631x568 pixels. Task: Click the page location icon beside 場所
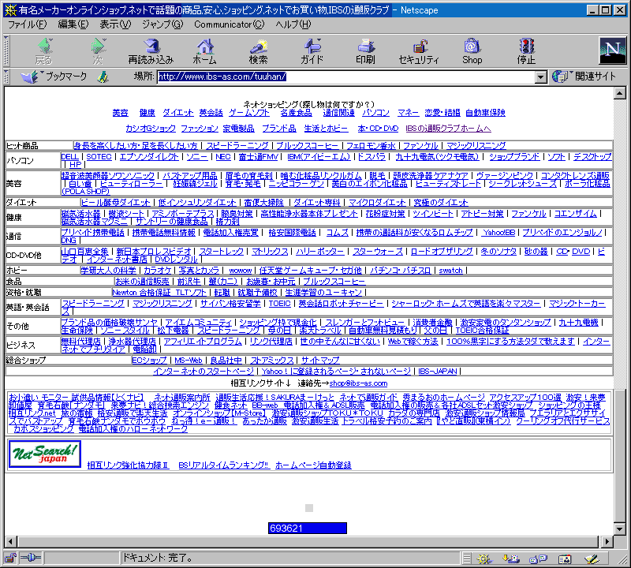tap(103, 77)
